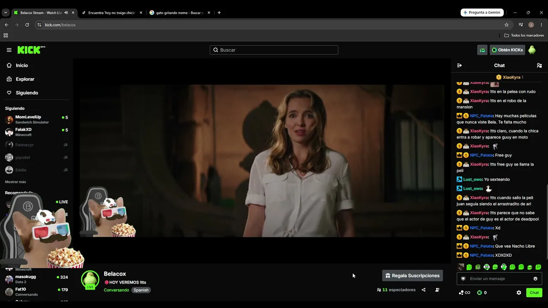Insert the first headphones green emote

(x=486, y=267)
